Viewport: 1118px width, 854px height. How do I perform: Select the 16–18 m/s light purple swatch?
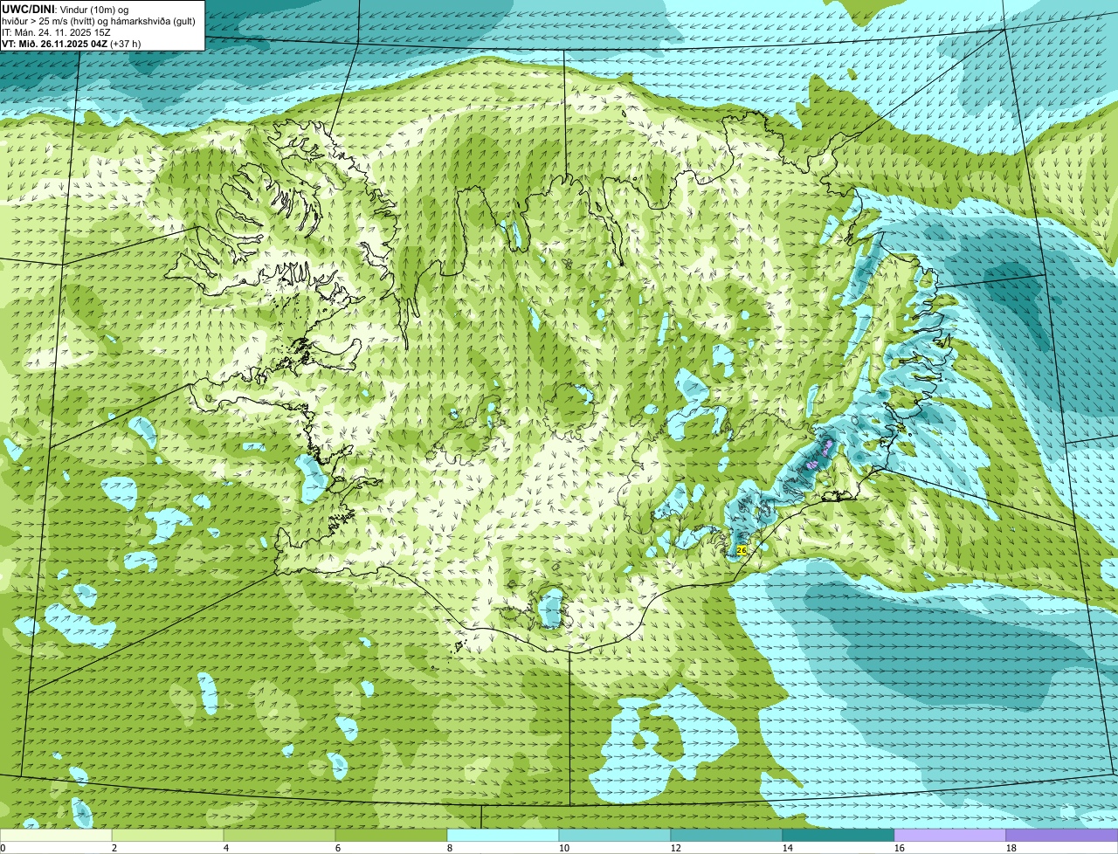coord(950,836)
